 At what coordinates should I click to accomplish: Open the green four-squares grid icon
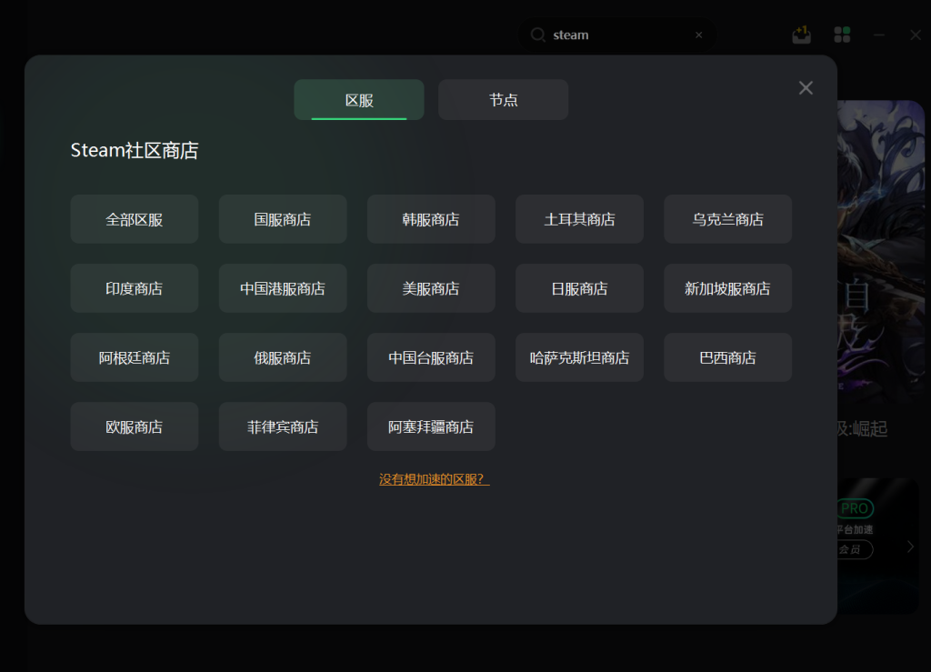click(842, 35)
